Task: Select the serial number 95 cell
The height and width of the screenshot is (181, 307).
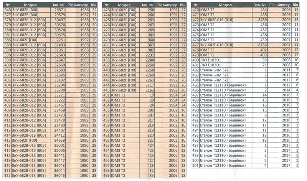Action: click(x=260, y=60)
